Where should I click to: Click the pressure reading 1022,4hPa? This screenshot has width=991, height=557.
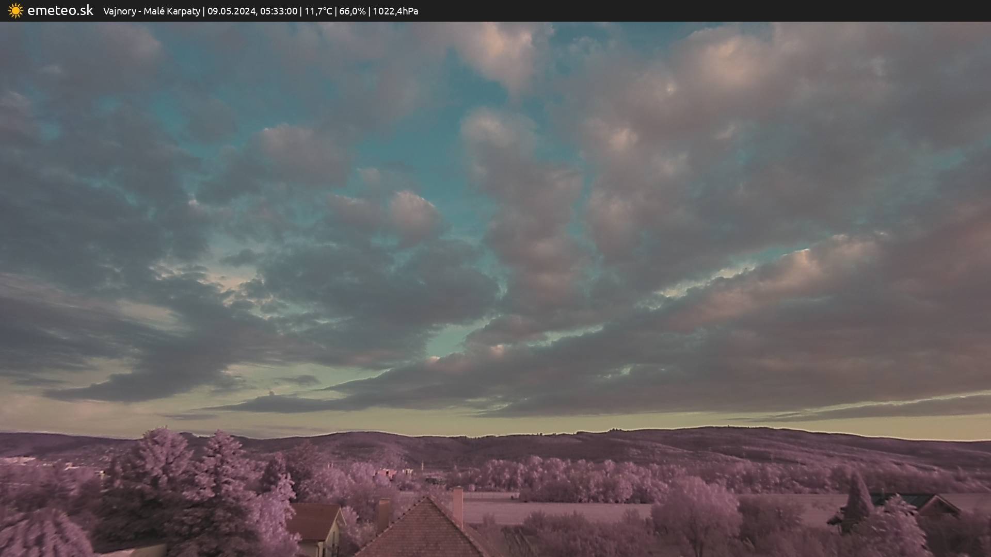[395, 11]
